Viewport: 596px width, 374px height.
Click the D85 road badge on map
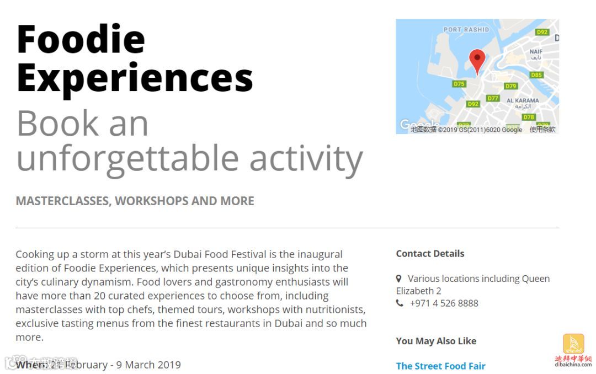tap(536, 75)
